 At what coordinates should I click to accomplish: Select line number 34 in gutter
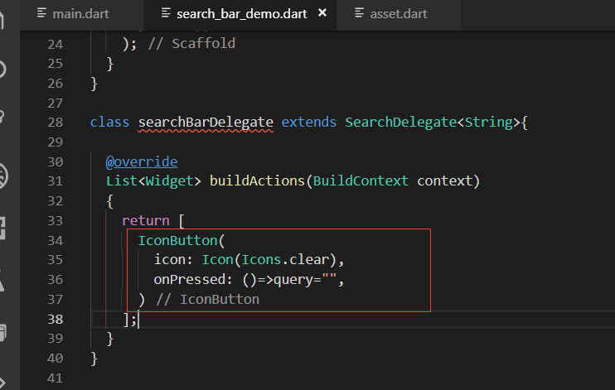tap(55, 240)
